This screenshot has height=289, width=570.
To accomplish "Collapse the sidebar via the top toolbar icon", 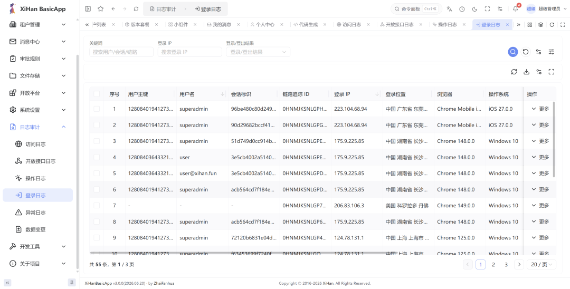I will [88, 9].
